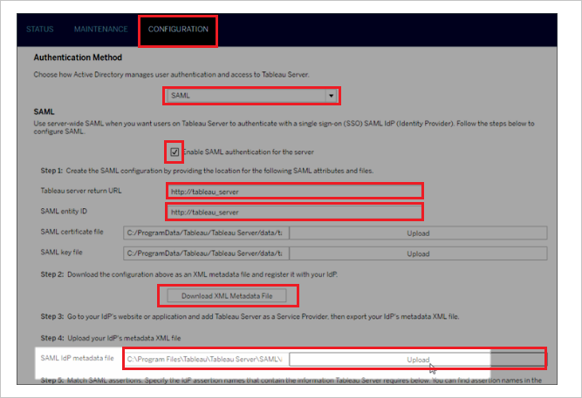This screenshot has width=582, height=398.
Task: Click the Authentication Method heading
Action: [78, 57]
